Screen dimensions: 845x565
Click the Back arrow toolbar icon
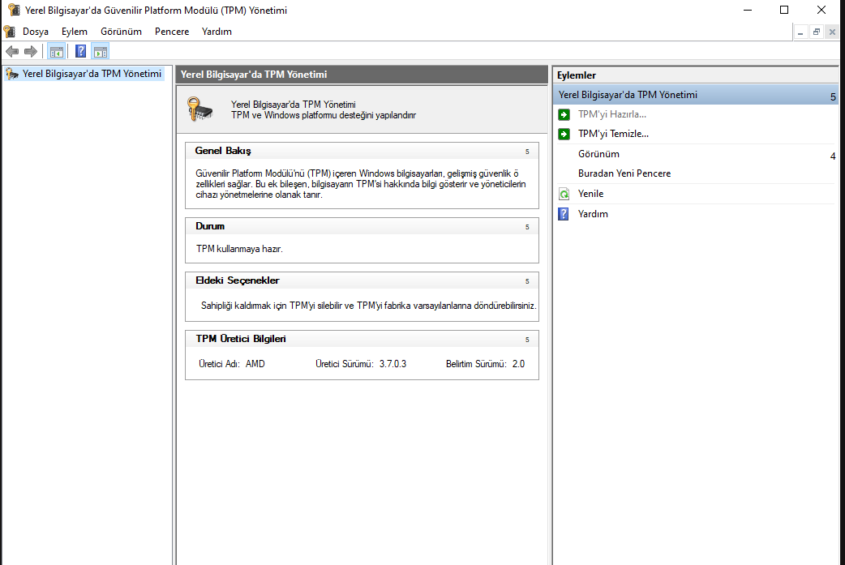point(12,52)
